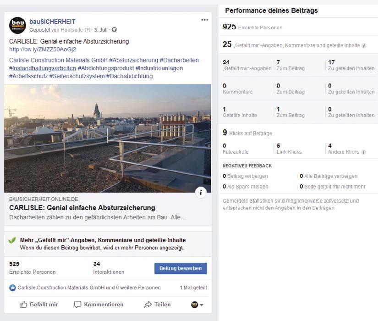Screen dimensions: 378x321
Task: Open the Carlisle Construction Materials GmbH mention
Action: (58, 61)
